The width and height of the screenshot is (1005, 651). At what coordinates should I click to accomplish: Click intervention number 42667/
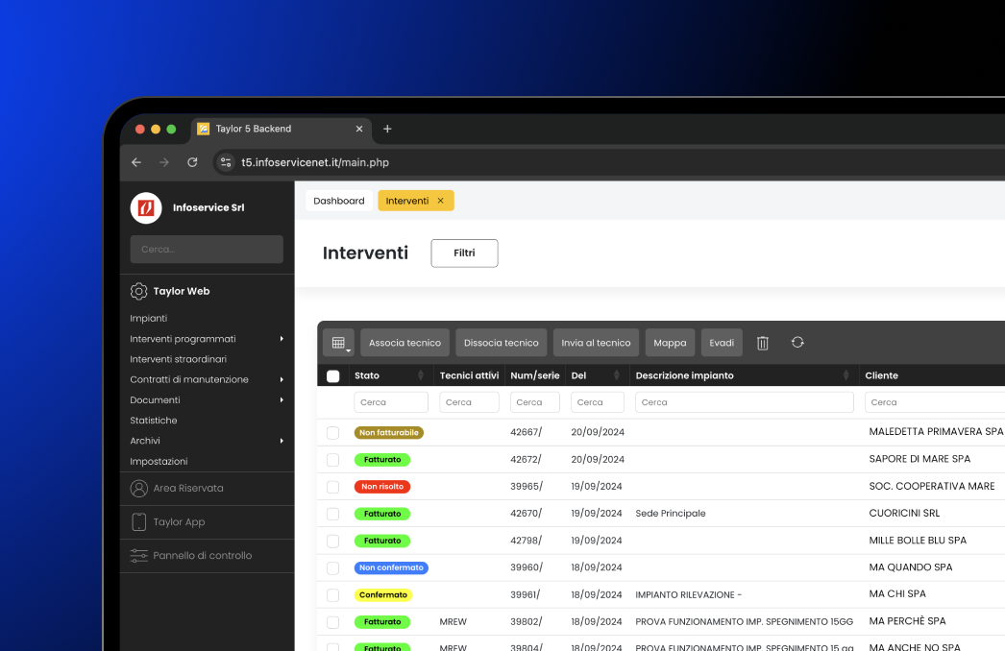coord(527,432)
